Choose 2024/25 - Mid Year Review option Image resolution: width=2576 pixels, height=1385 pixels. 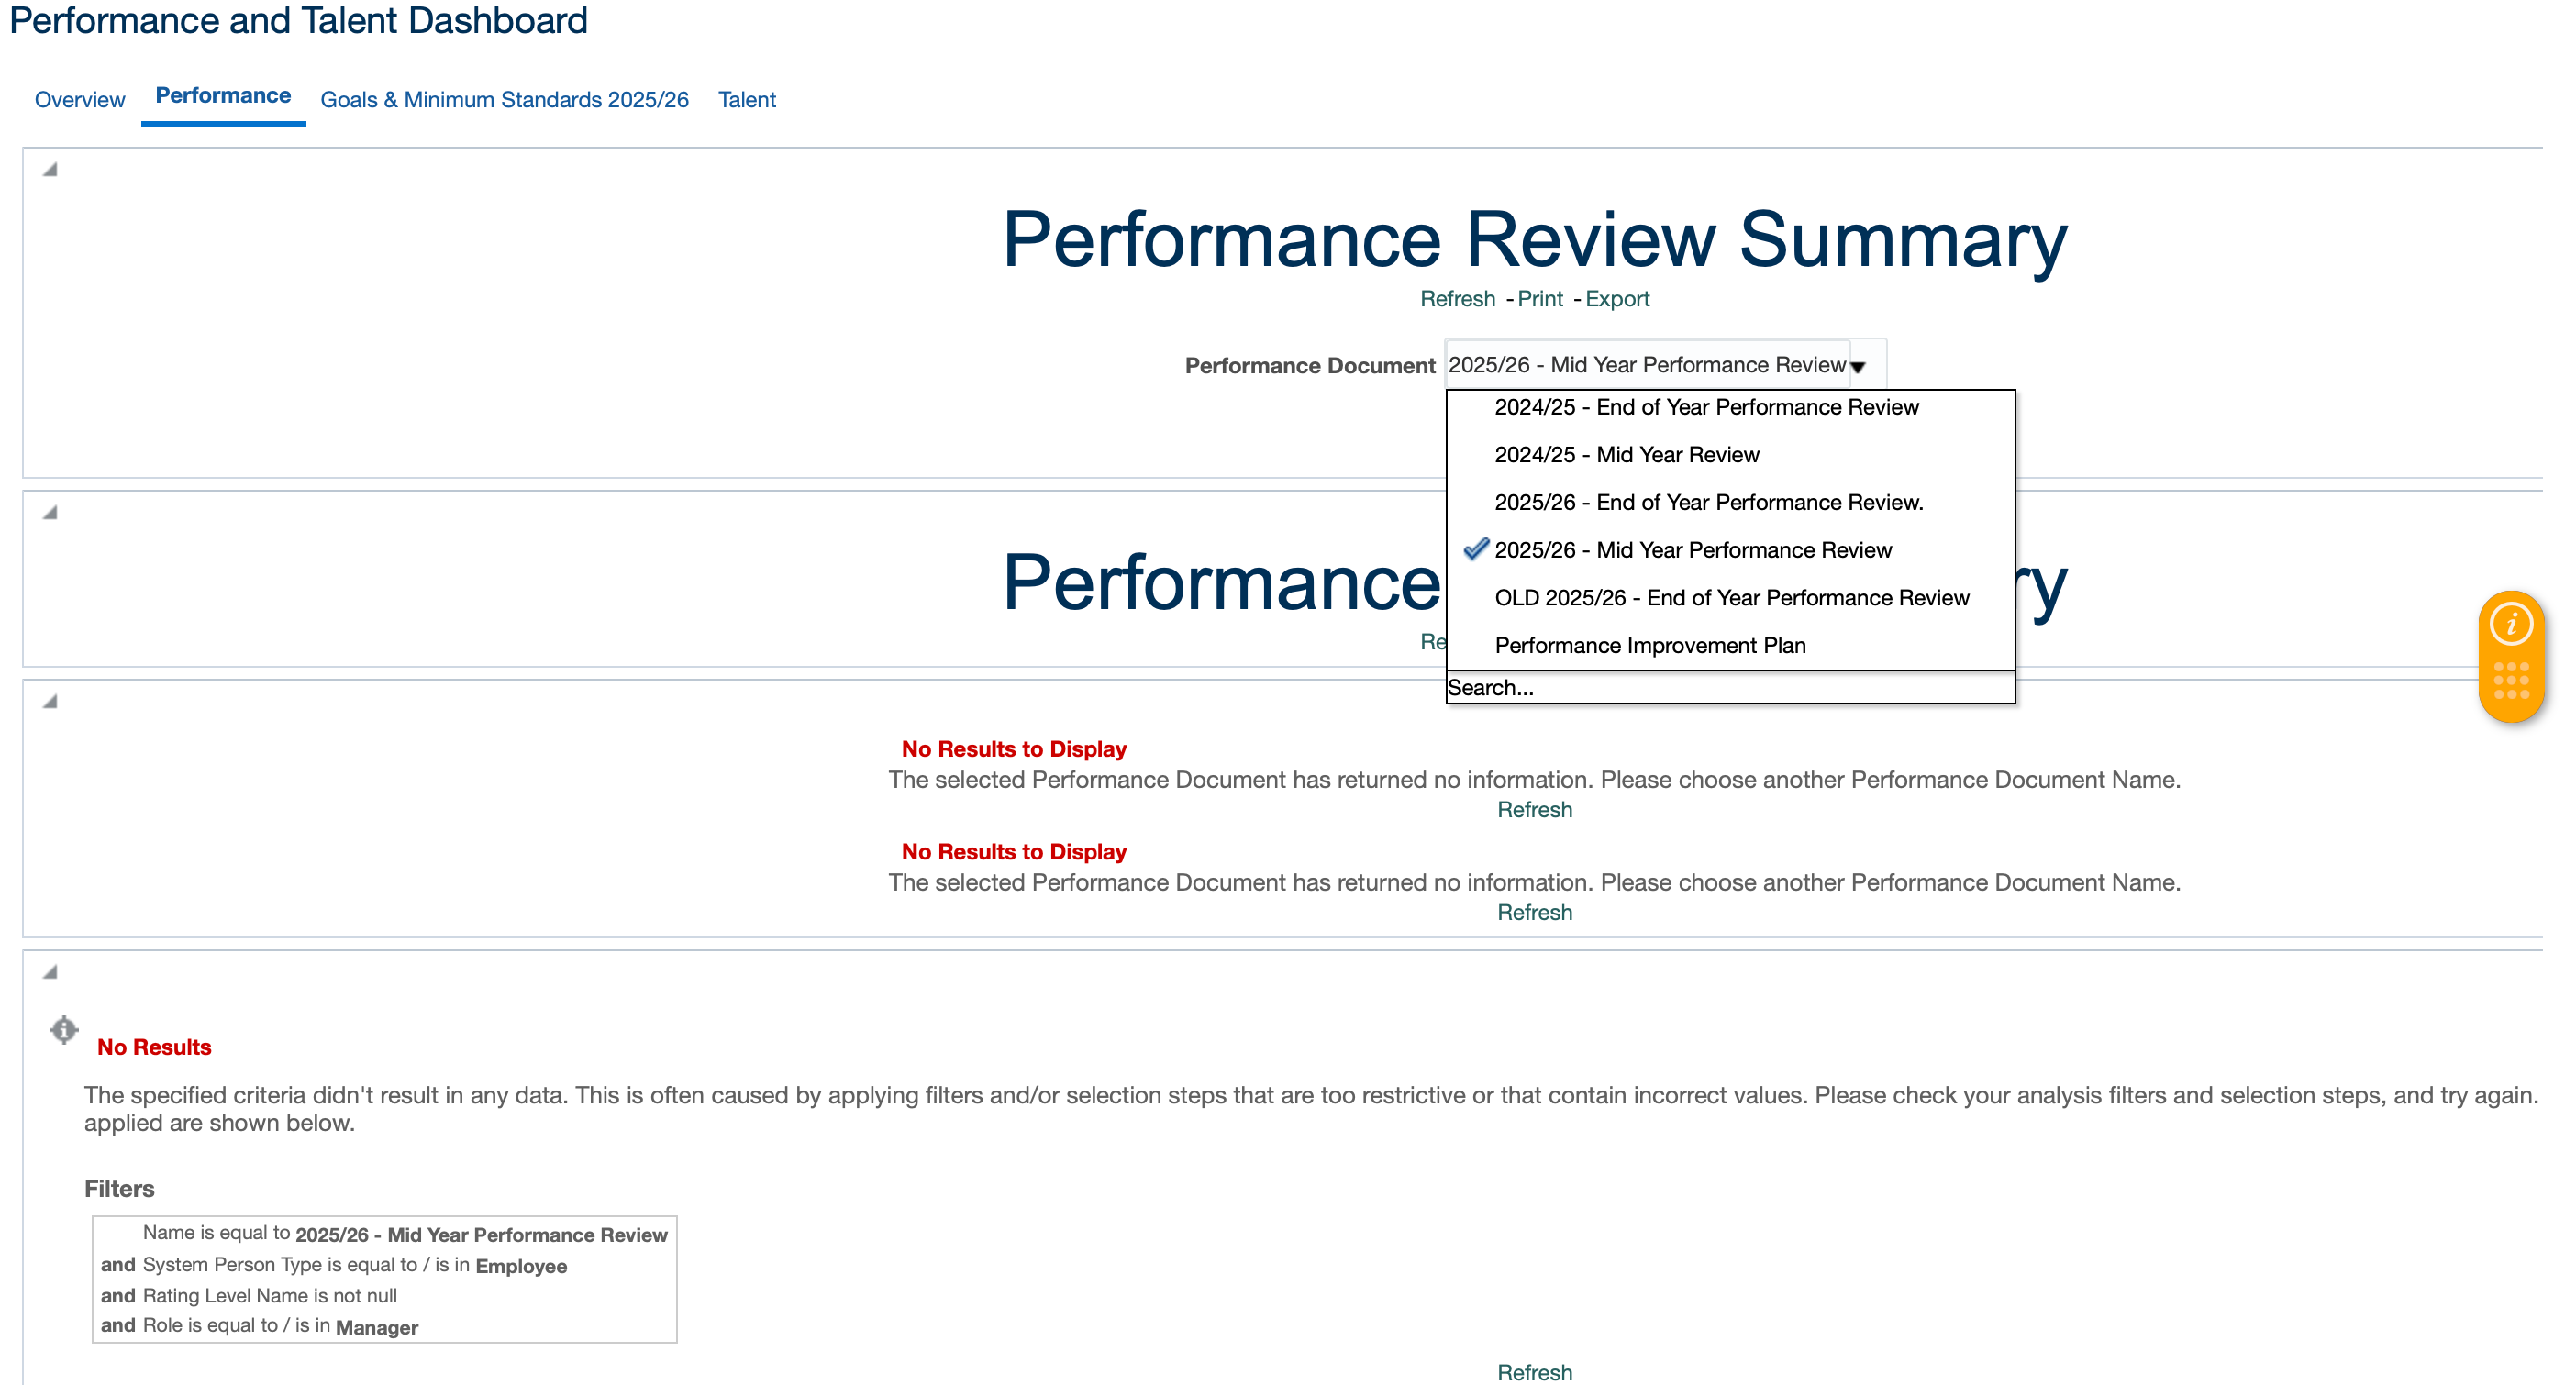pyautogui.click(x=1626, y=455)
